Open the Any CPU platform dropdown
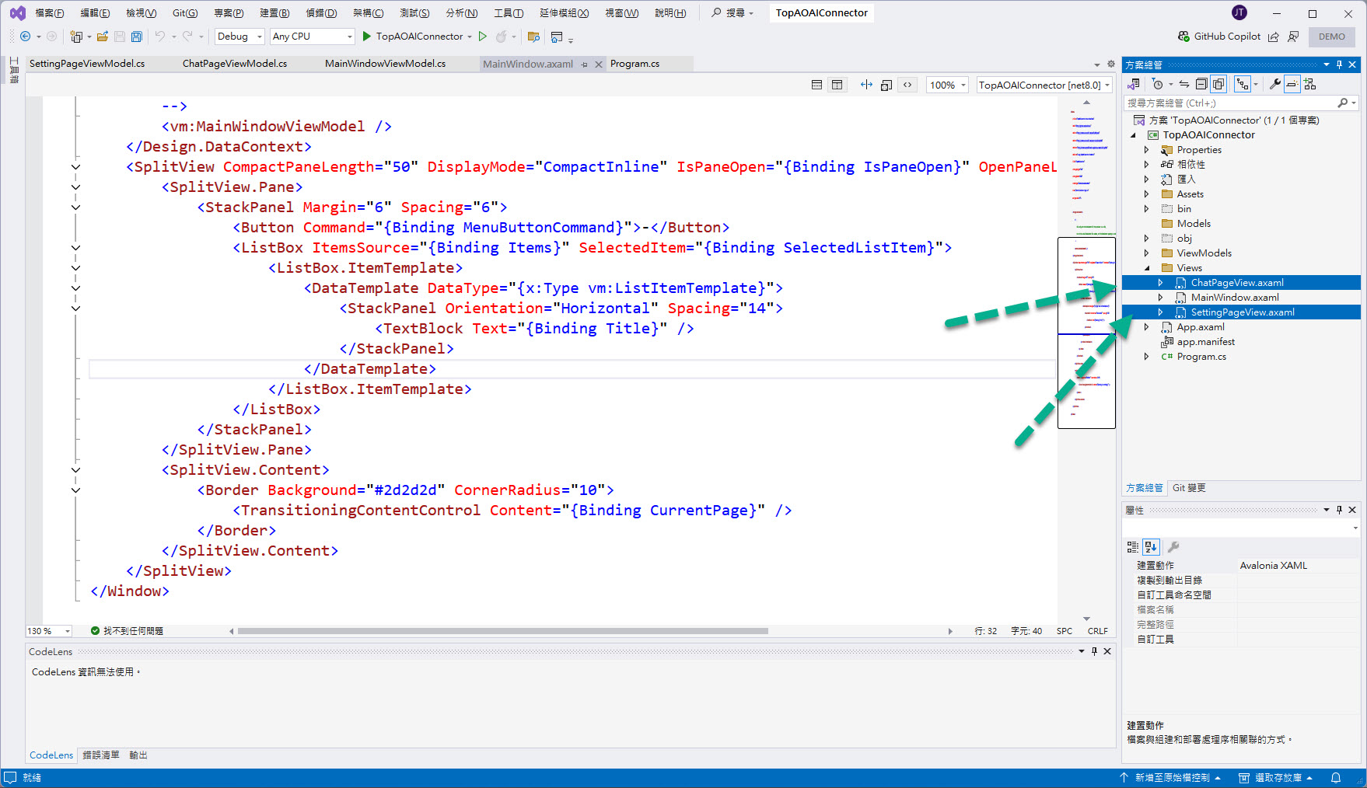This screenshot has width=1367, height=788. [x=312, y=37]
